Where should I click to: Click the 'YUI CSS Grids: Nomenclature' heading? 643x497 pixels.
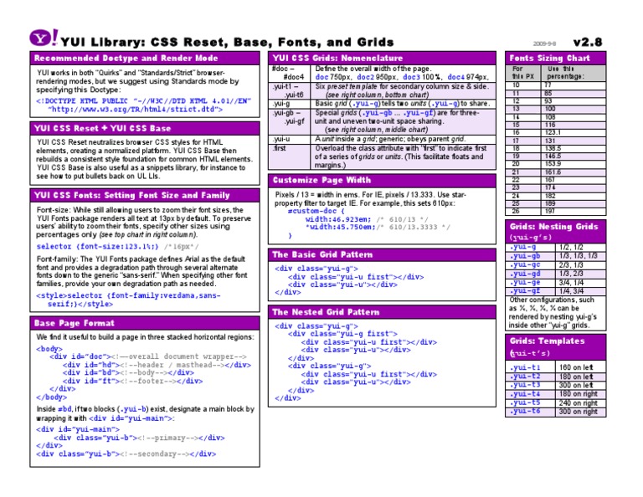(337, 59)
